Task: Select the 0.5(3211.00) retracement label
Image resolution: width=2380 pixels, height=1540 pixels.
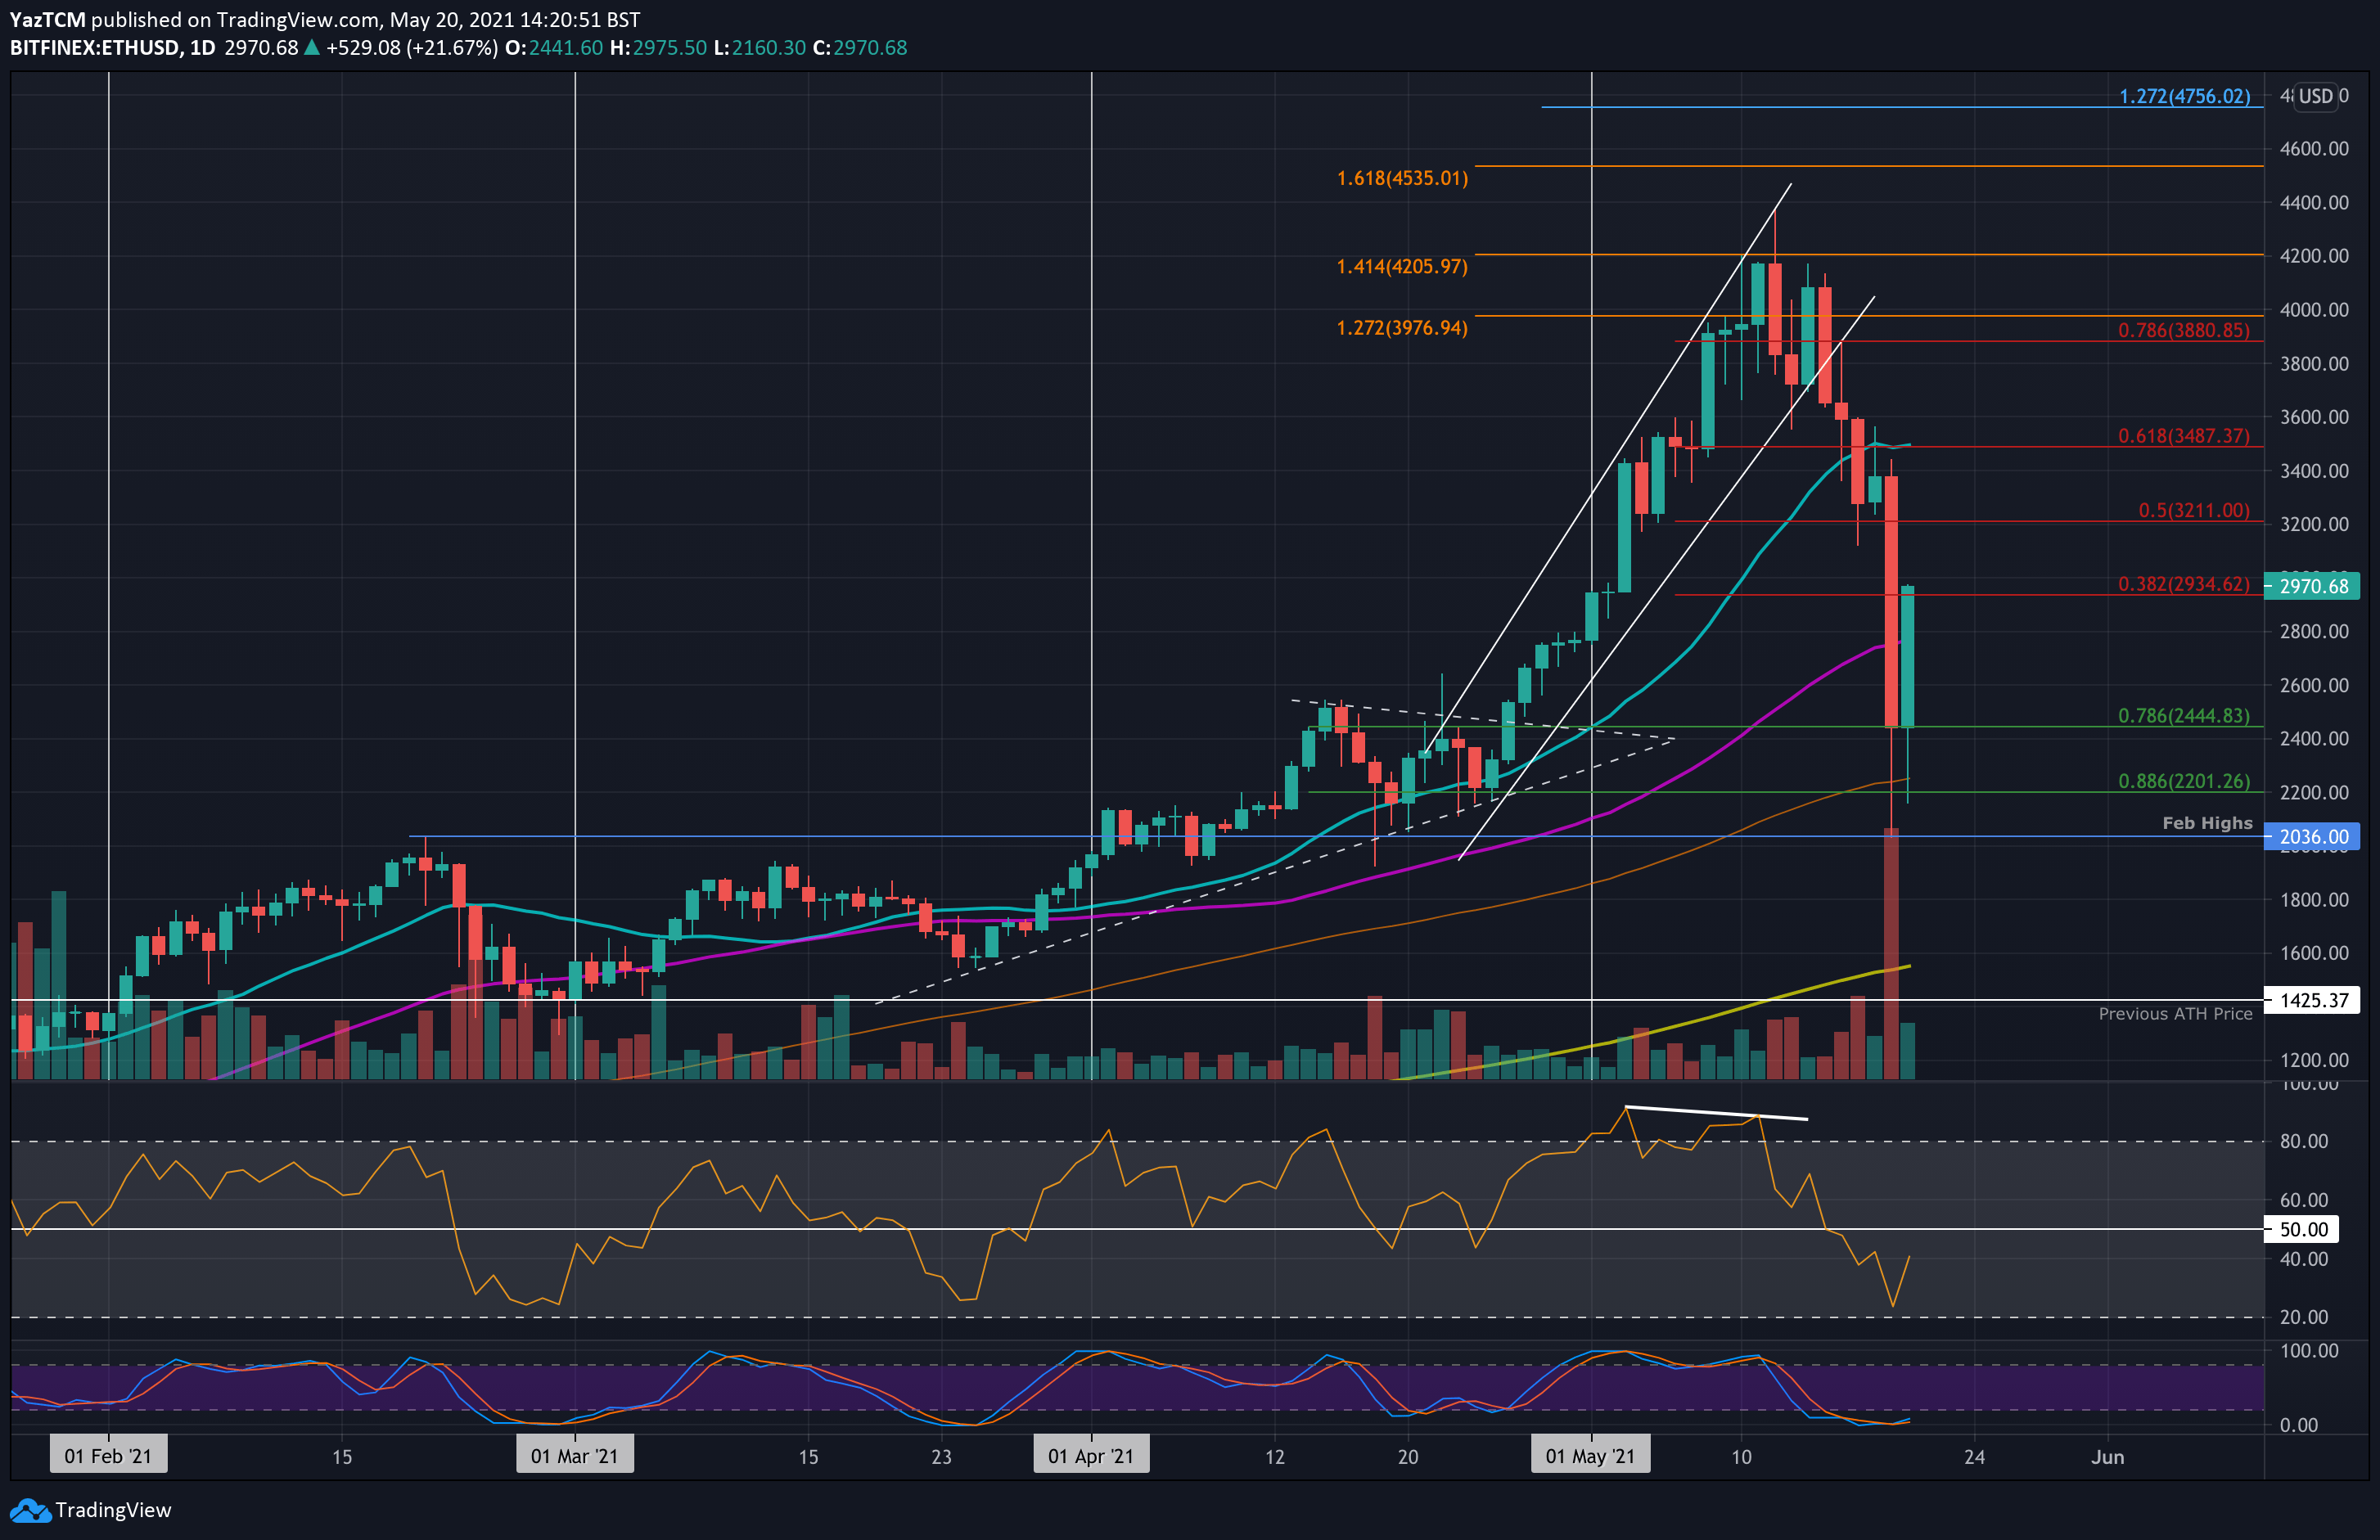Action: pyautogui.click(x=2194, y=510)
